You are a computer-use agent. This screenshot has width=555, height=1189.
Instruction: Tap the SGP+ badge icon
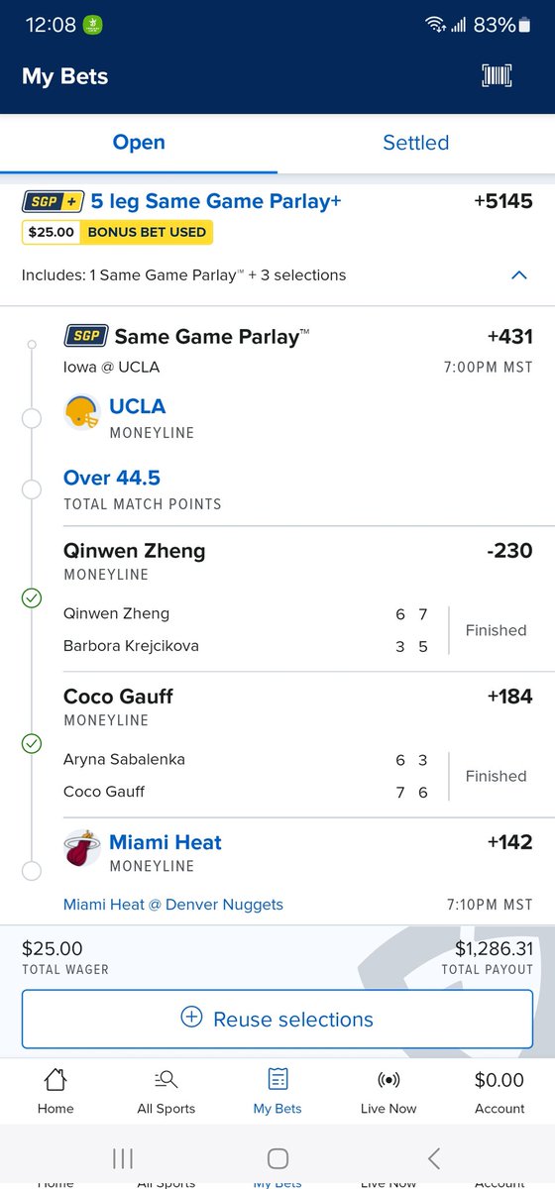pos(53,201)
